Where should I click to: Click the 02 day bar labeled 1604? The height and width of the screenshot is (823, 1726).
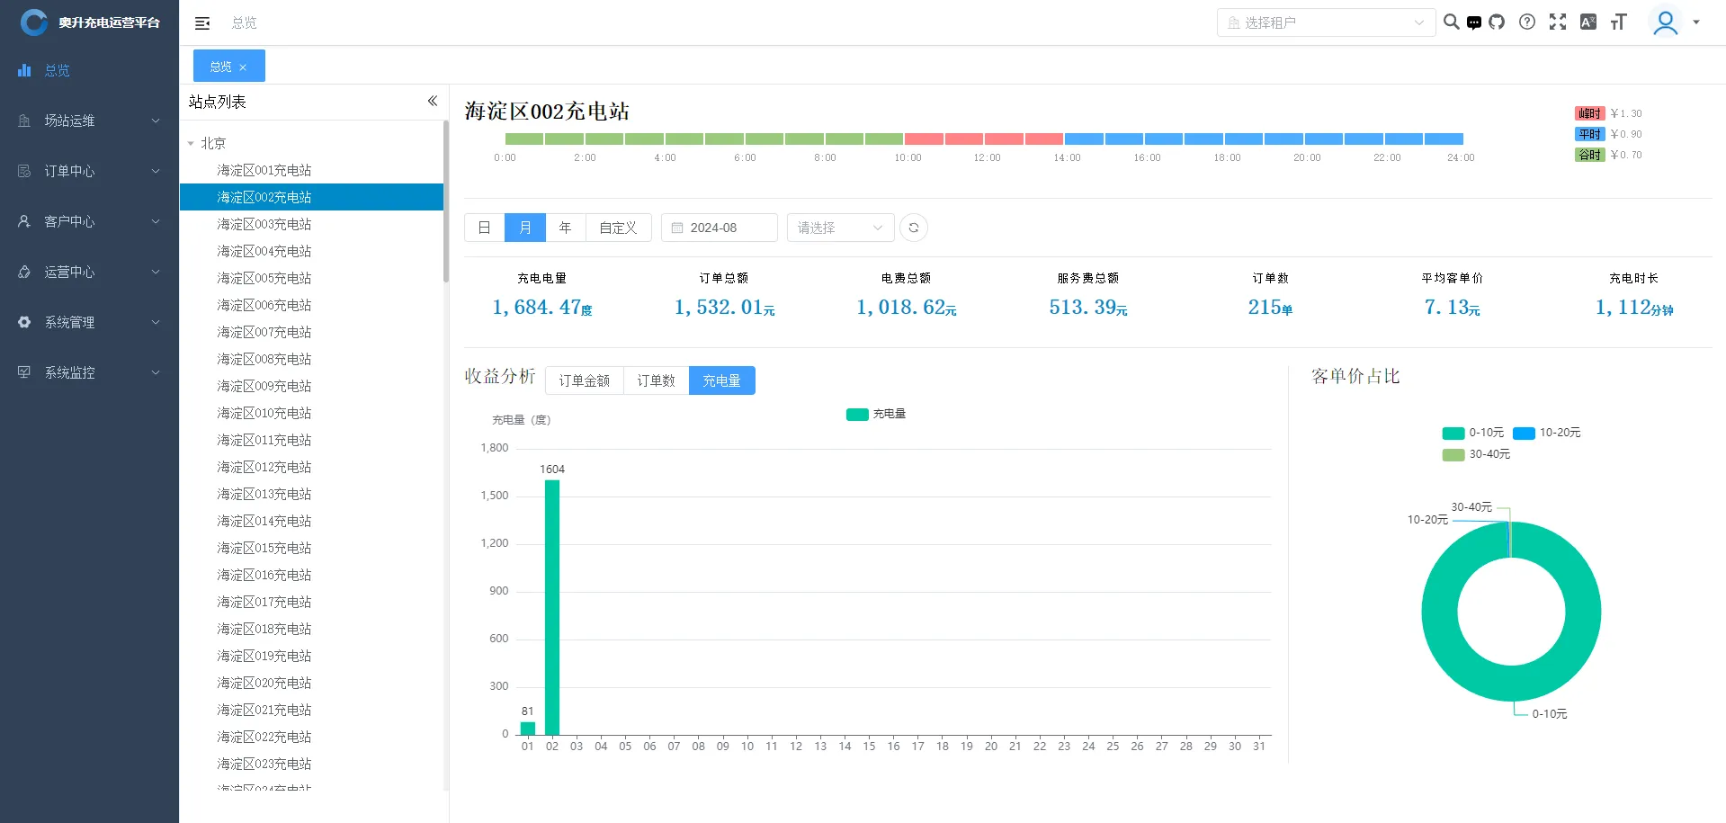tap(552, 607)
